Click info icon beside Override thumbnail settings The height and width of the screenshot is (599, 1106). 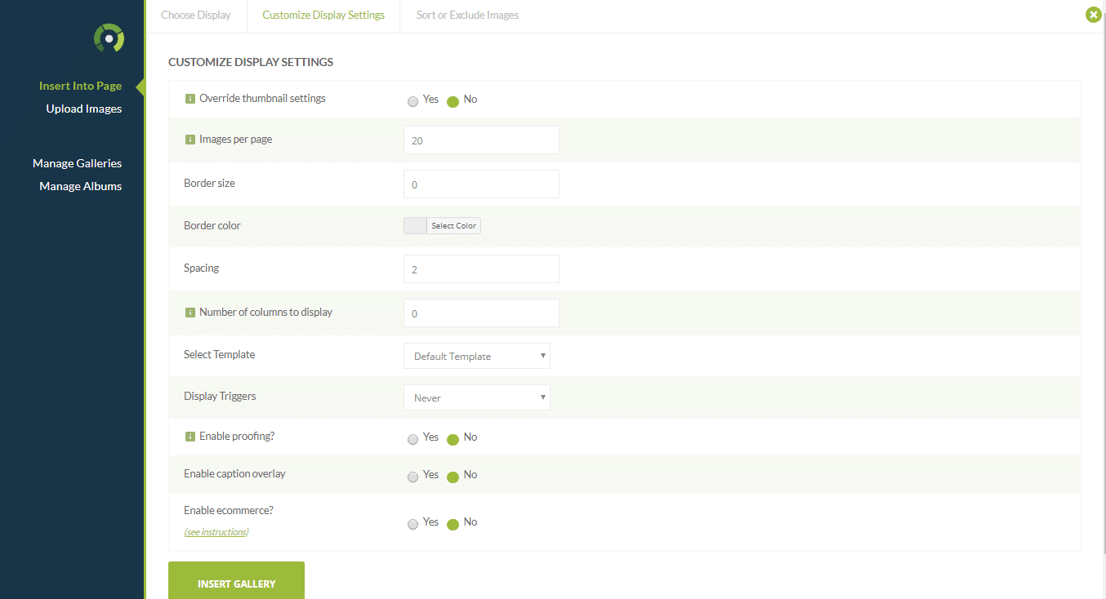pyautogui.click(x=190, y=99)
